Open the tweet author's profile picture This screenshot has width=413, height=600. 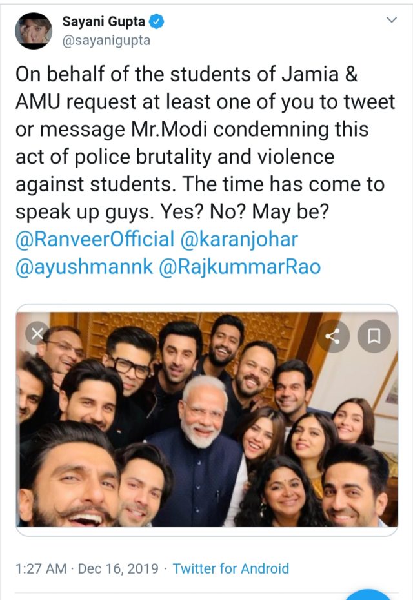pyautogui.click(x=34, y=31)
